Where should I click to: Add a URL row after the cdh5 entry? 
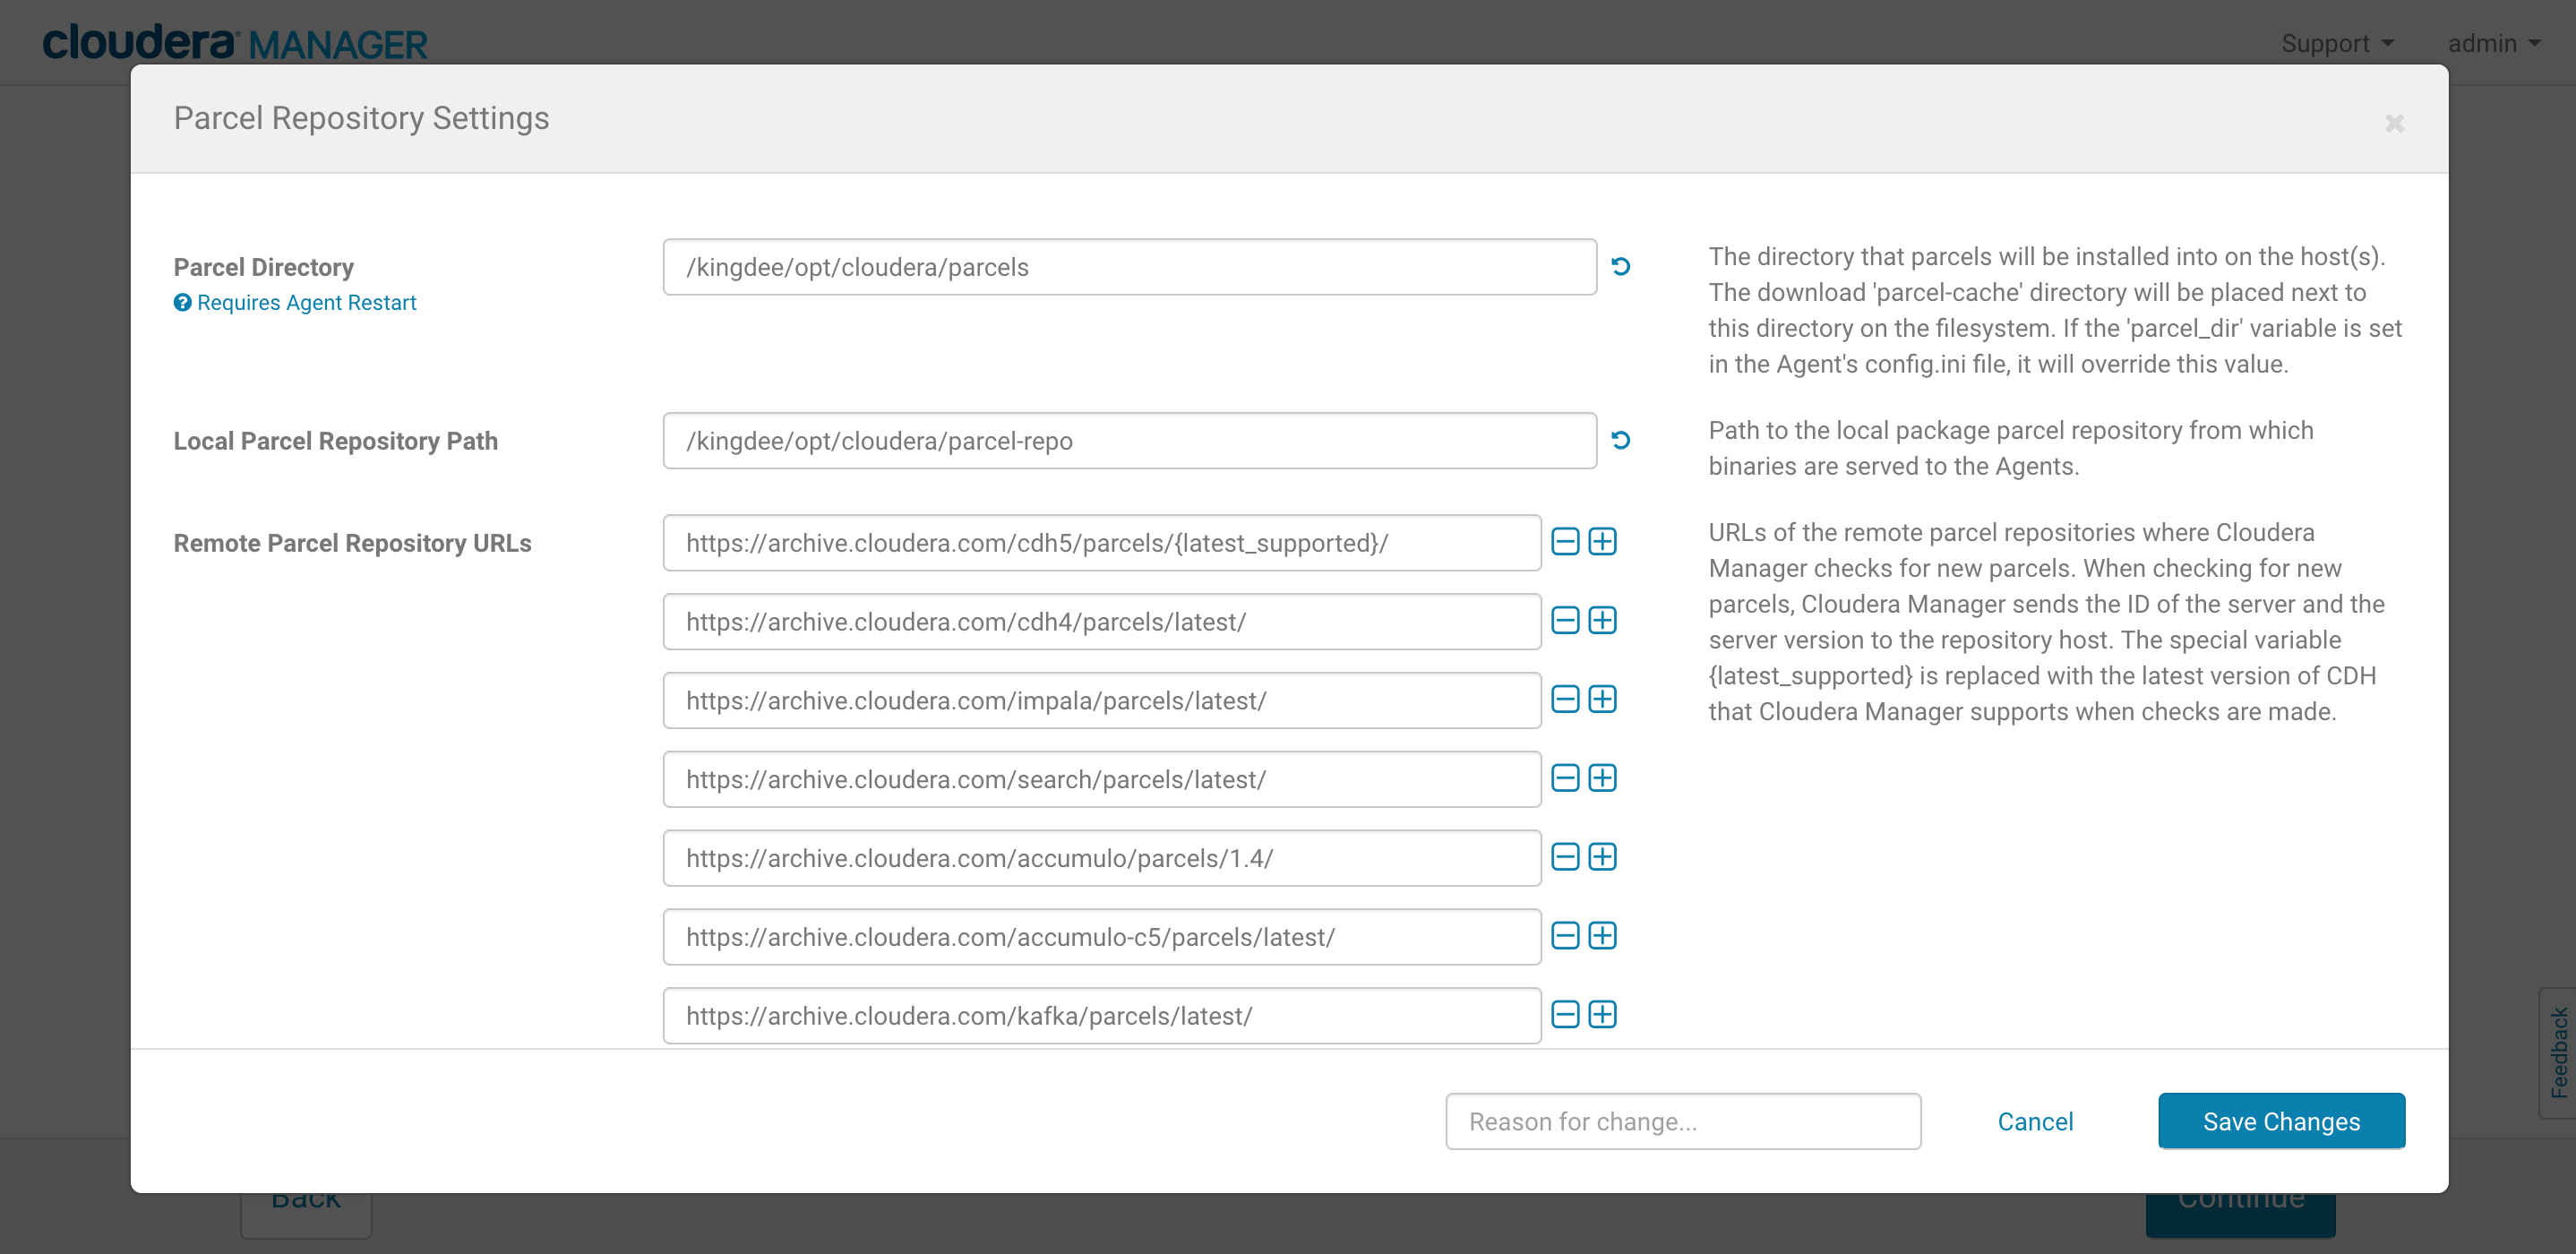[x=1602, y=542]
